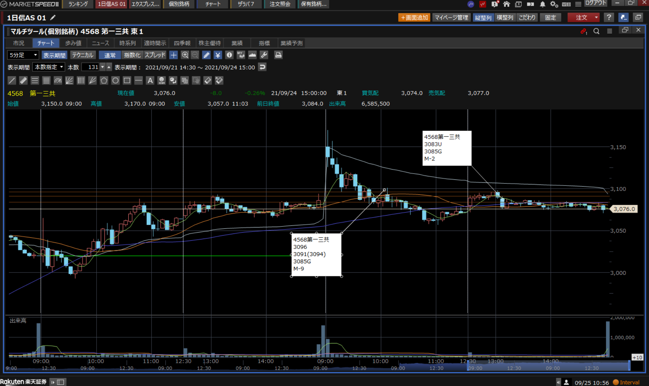
Task: Open chart settings wrench icon
Action: click(264, 55)
